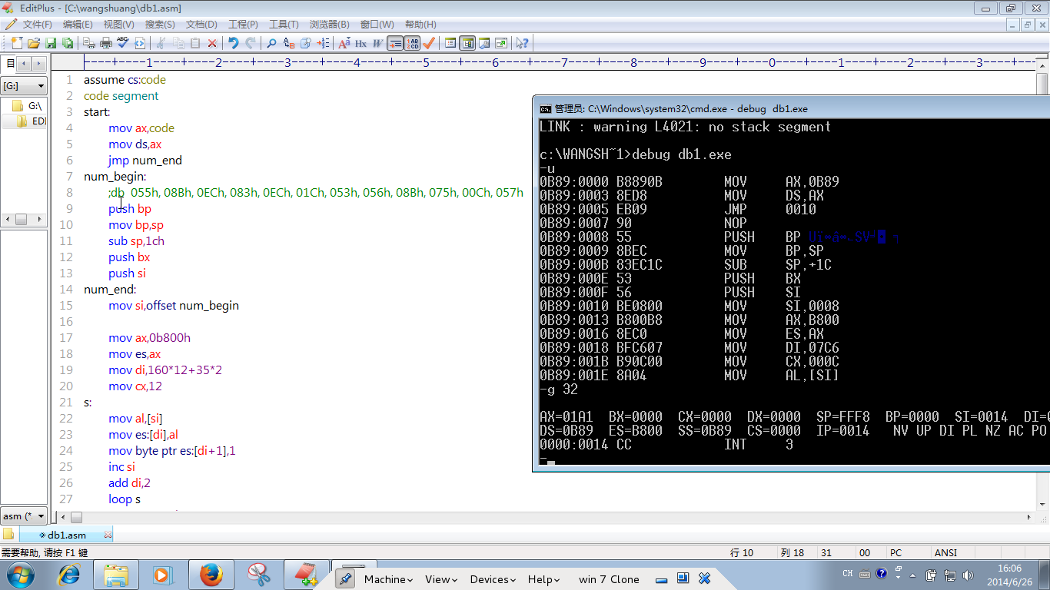Click the Replace icon
Screen dimensions: 1050x590
click(x=289, y=43)
